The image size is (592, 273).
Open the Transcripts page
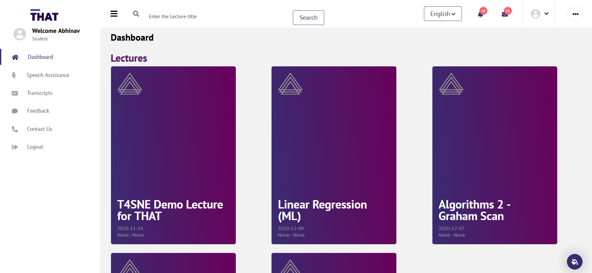[40, 93]
